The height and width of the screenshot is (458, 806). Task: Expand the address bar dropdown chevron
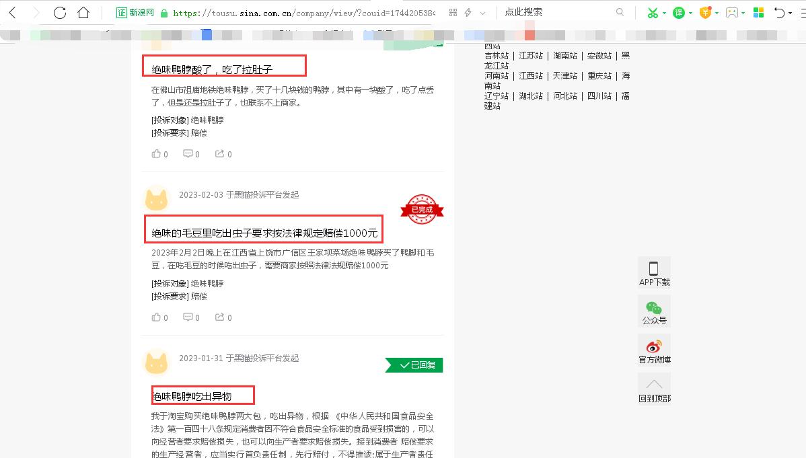[x=482, y=12]
